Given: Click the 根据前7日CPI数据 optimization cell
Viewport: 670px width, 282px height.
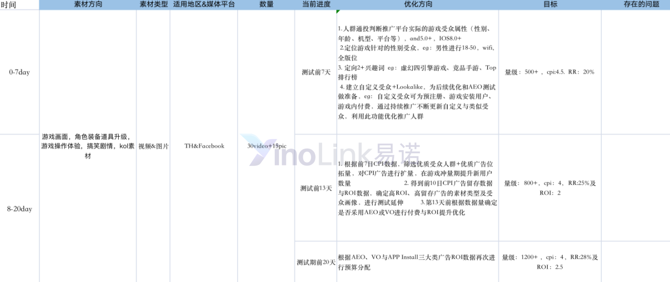Looking at the screenshot, I should pos(417,188).
